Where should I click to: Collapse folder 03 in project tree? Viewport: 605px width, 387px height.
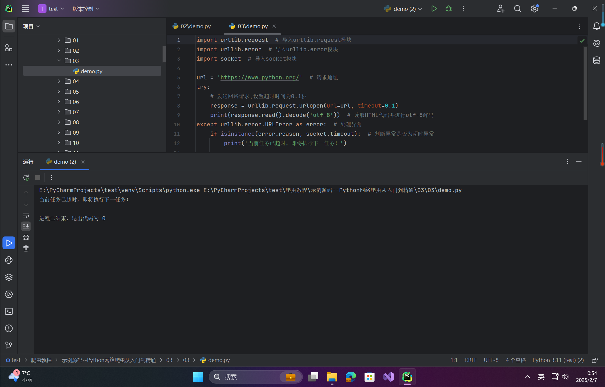[x=59, y=61]
